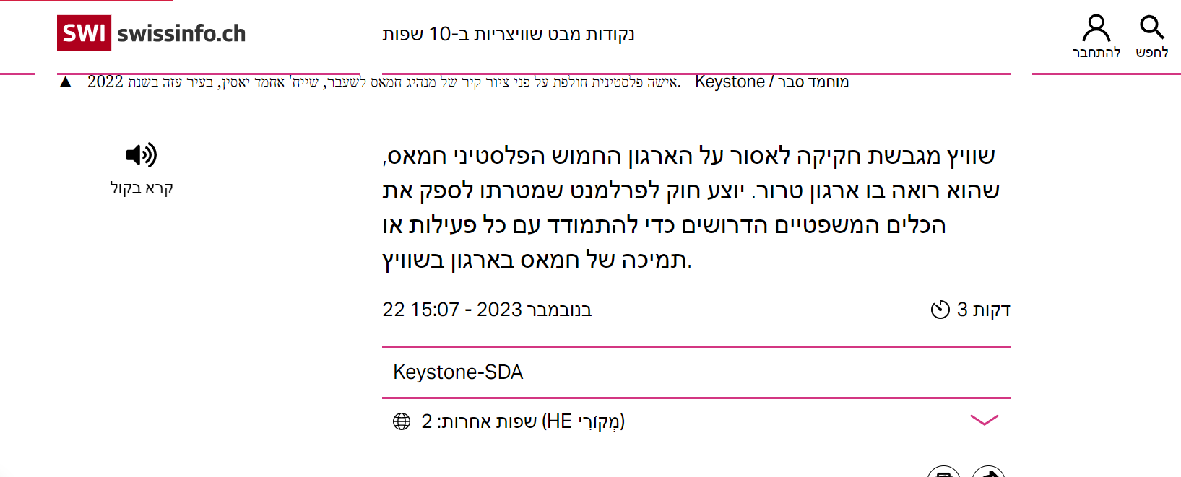Image resolution: width=1181 pixels, height=477 pixels.
Task: Click the 'לחפש' search label
Action: pos(1151,53)
